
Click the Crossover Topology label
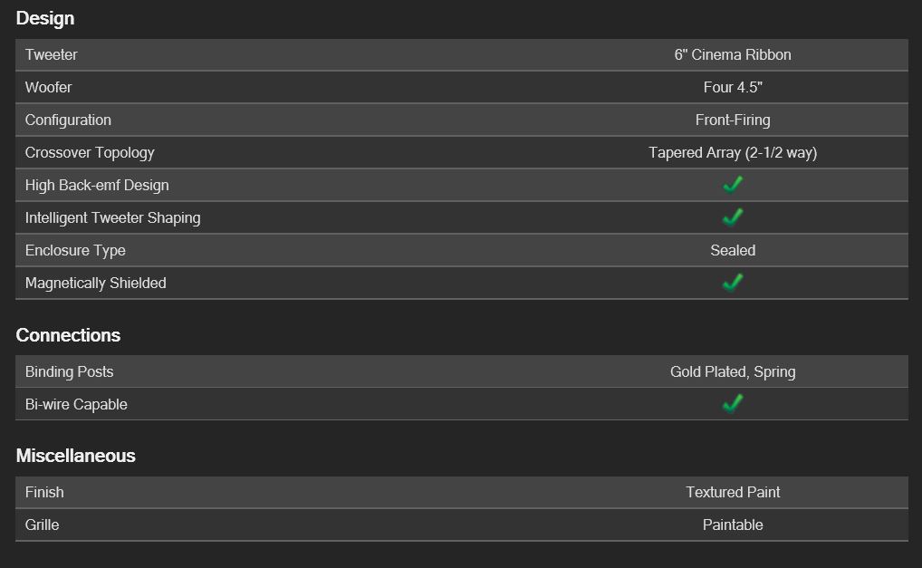tap(90, 153)
